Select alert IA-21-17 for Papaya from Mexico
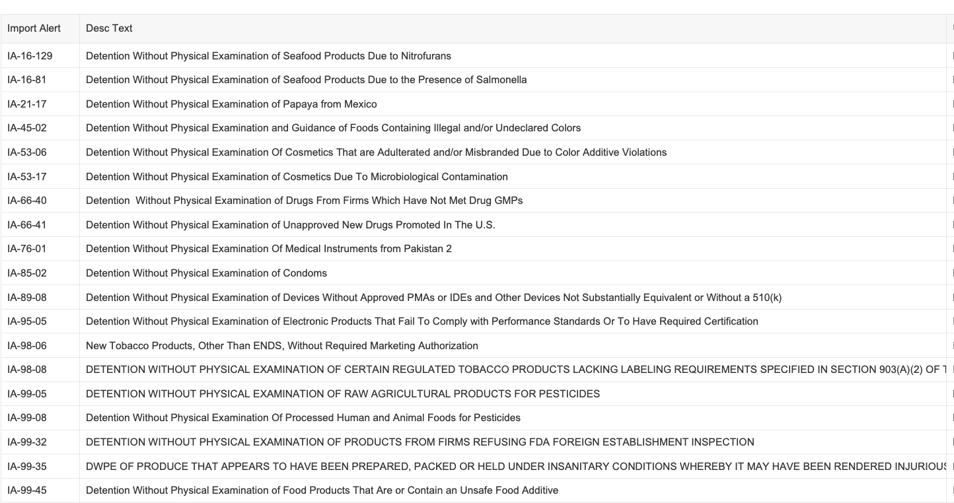 coord(477,104)
